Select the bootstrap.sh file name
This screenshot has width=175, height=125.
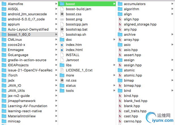click(76, 35)
